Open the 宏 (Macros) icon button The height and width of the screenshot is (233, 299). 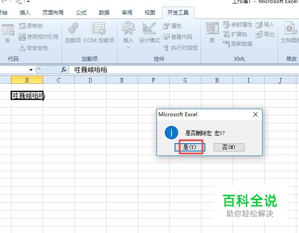[x=7, y=33]
